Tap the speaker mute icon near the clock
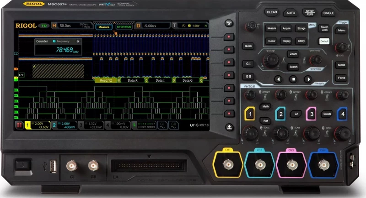Viewport: 366px width, 198px height. (x=198, y=125)
